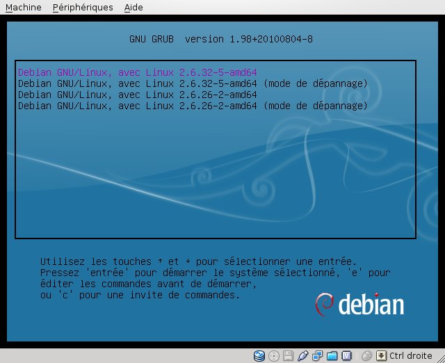Select Debian Linux 2.6.26-2-amd64 boot entry

138,95
